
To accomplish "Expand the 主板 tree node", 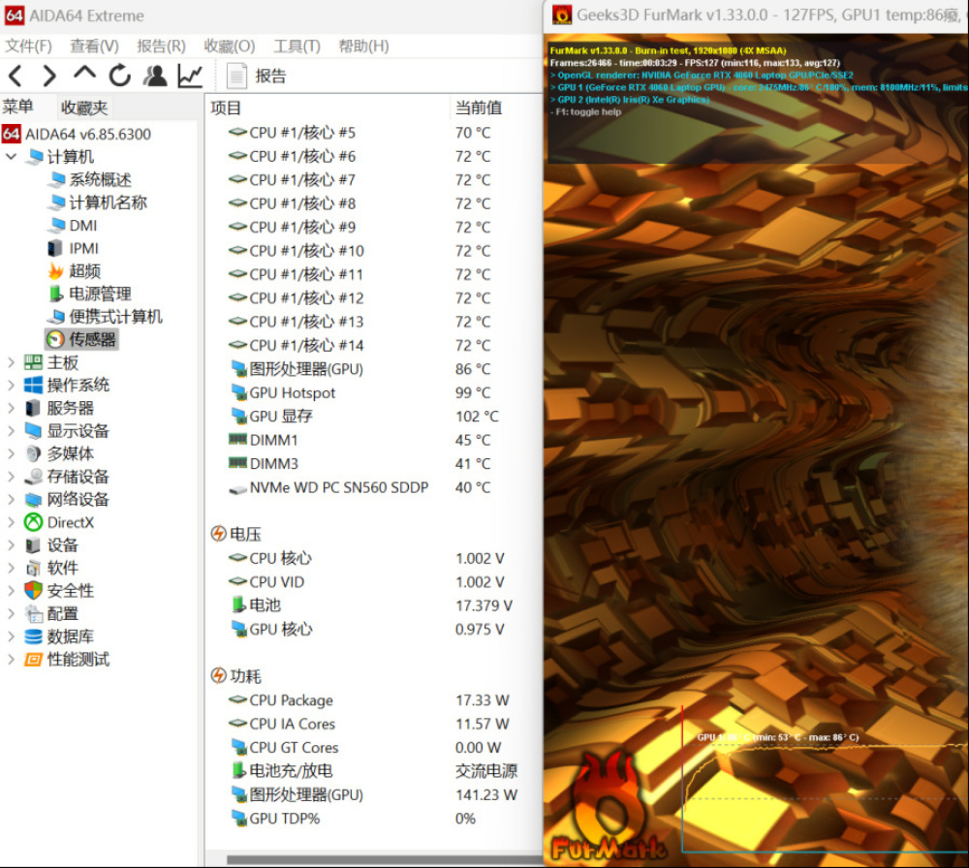I will pos(12,362).
